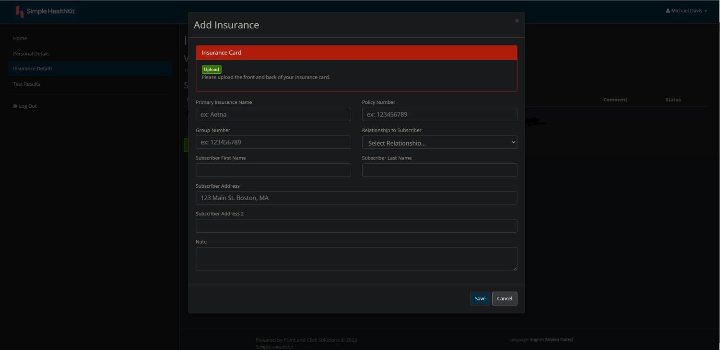This screenshot has width=720, height=350.
Task: Select the Group Number input
Action: tap(273, 142)
